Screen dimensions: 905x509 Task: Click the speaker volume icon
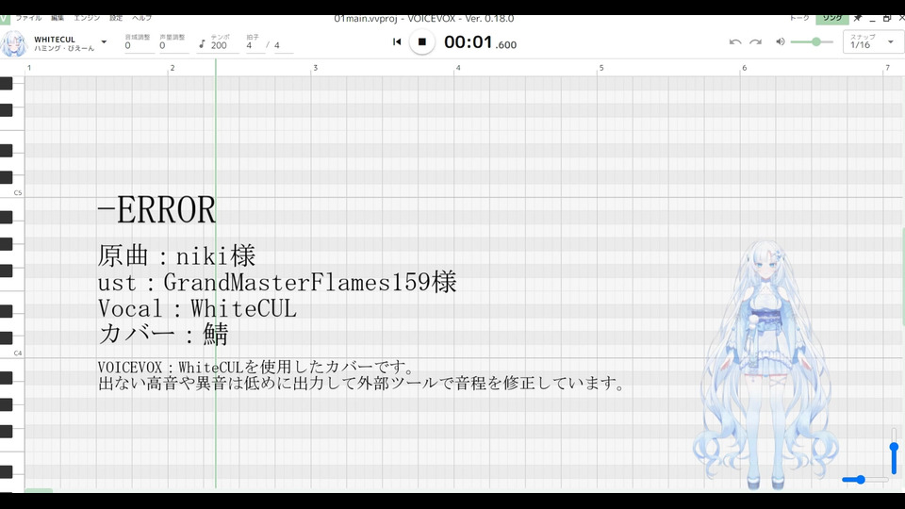(781, 41)
